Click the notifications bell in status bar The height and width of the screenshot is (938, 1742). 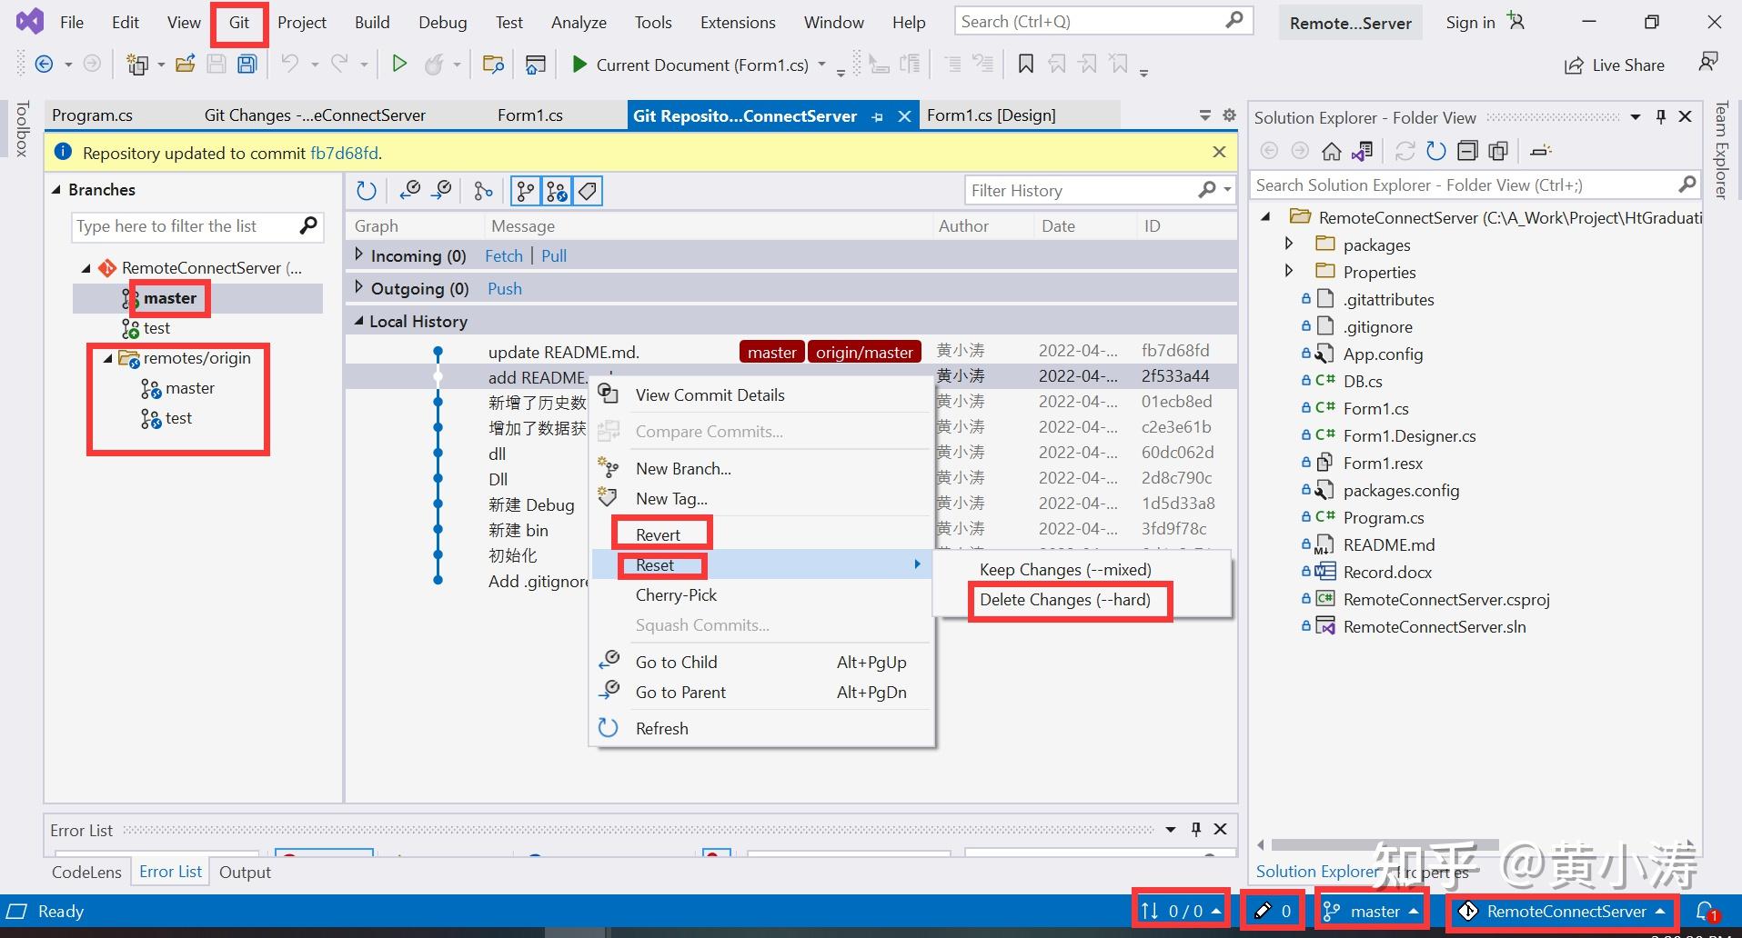tap(1706, 912)
